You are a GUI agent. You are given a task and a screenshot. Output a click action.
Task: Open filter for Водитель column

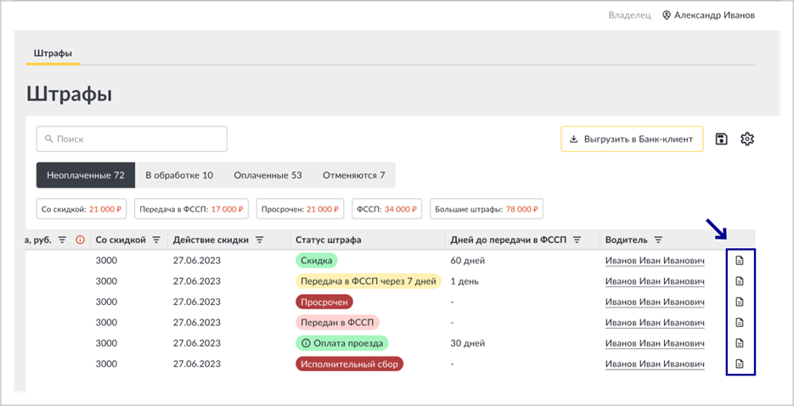point(658,240)
